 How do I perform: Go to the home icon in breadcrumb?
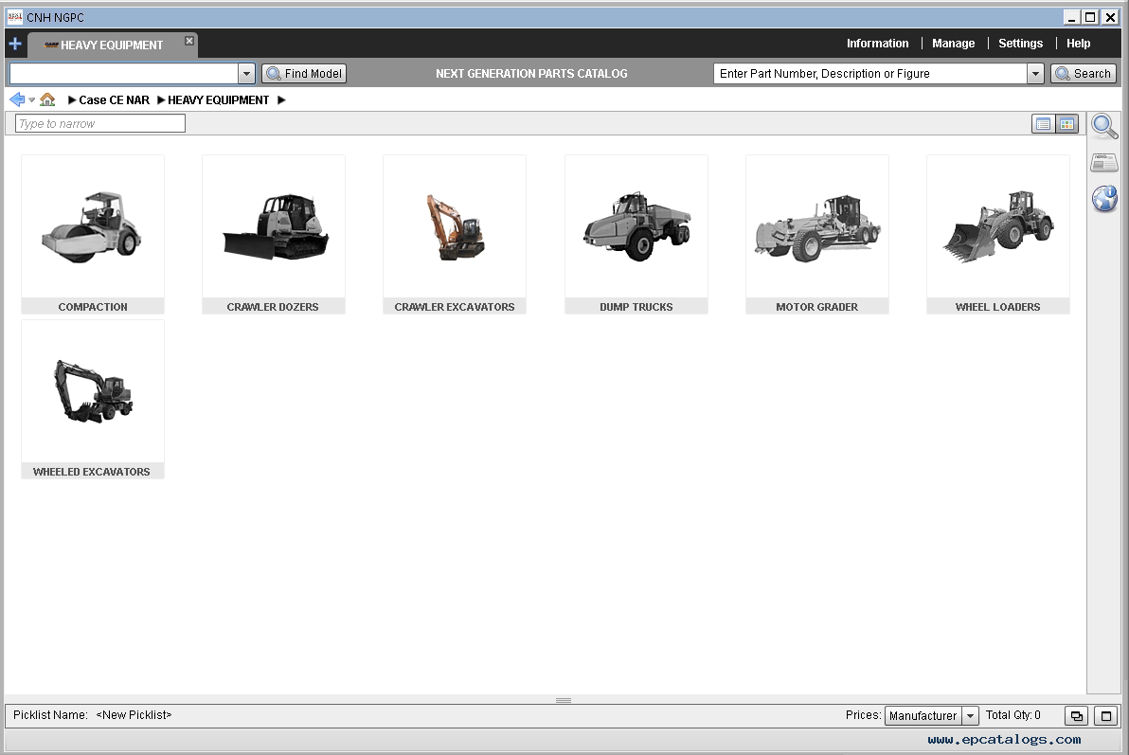tap(47, 99)
